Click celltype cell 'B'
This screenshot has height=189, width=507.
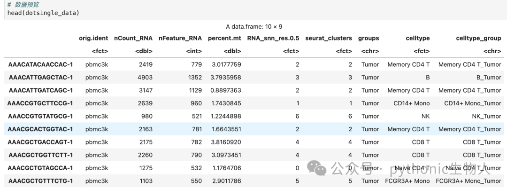(x=428, y=78)
